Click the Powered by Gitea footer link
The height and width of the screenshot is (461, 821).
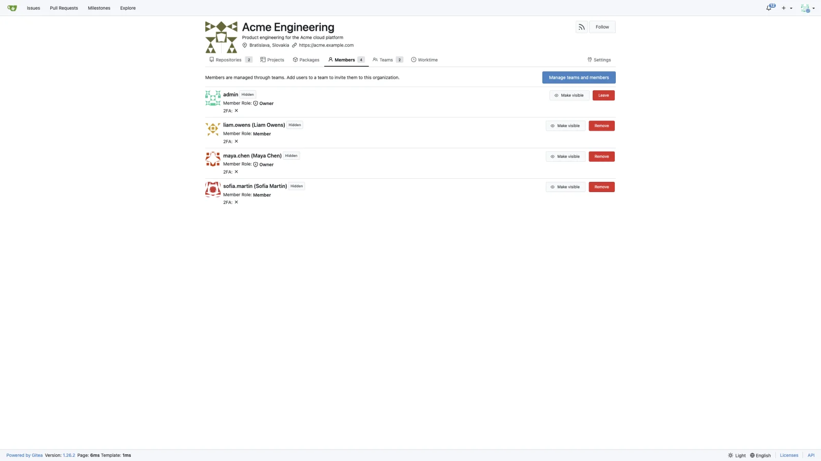pos(25,455)
